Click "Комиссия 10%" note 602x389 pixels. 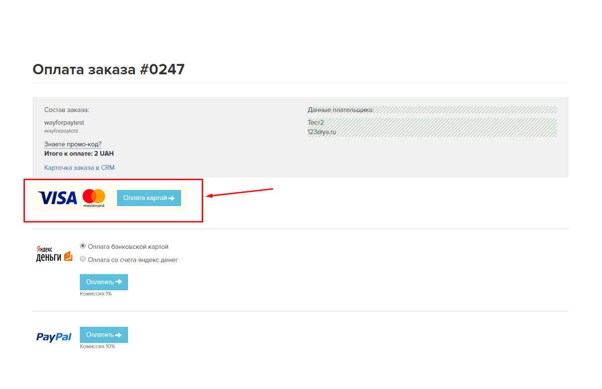click(97, 346)
